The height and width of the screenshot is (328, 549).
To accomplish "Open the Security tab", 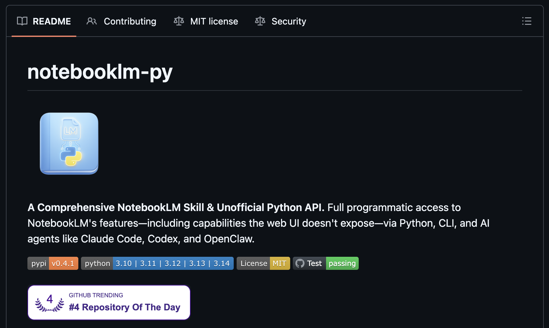I will 281,21.
